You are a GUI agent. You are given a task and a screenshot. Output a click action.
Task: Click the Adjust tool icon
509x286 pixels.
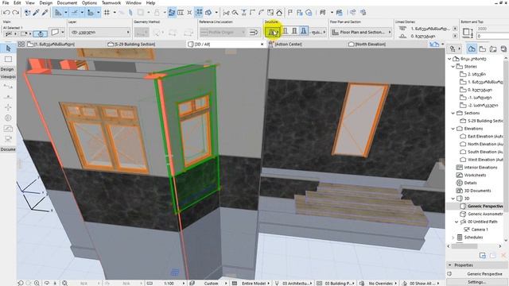pyautogui.click(x=244, y=13)
